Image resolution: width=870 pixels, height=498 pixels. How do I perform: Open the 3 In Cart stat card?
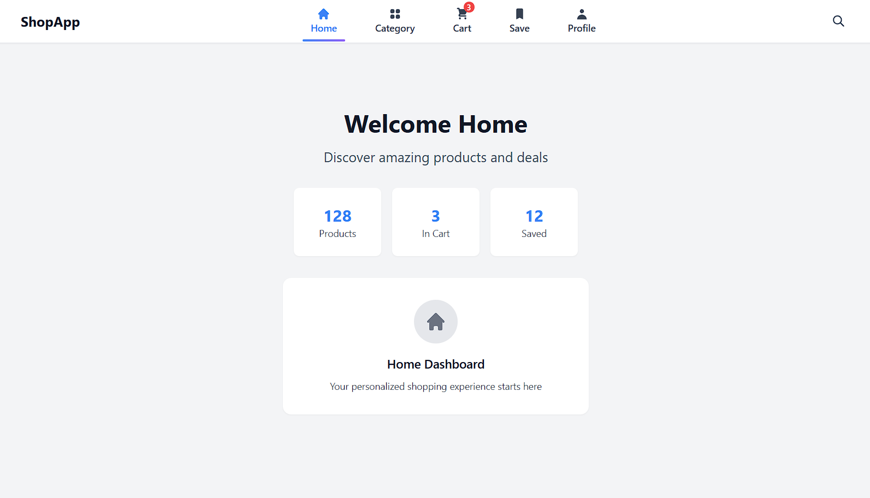(x=435, y=222)
